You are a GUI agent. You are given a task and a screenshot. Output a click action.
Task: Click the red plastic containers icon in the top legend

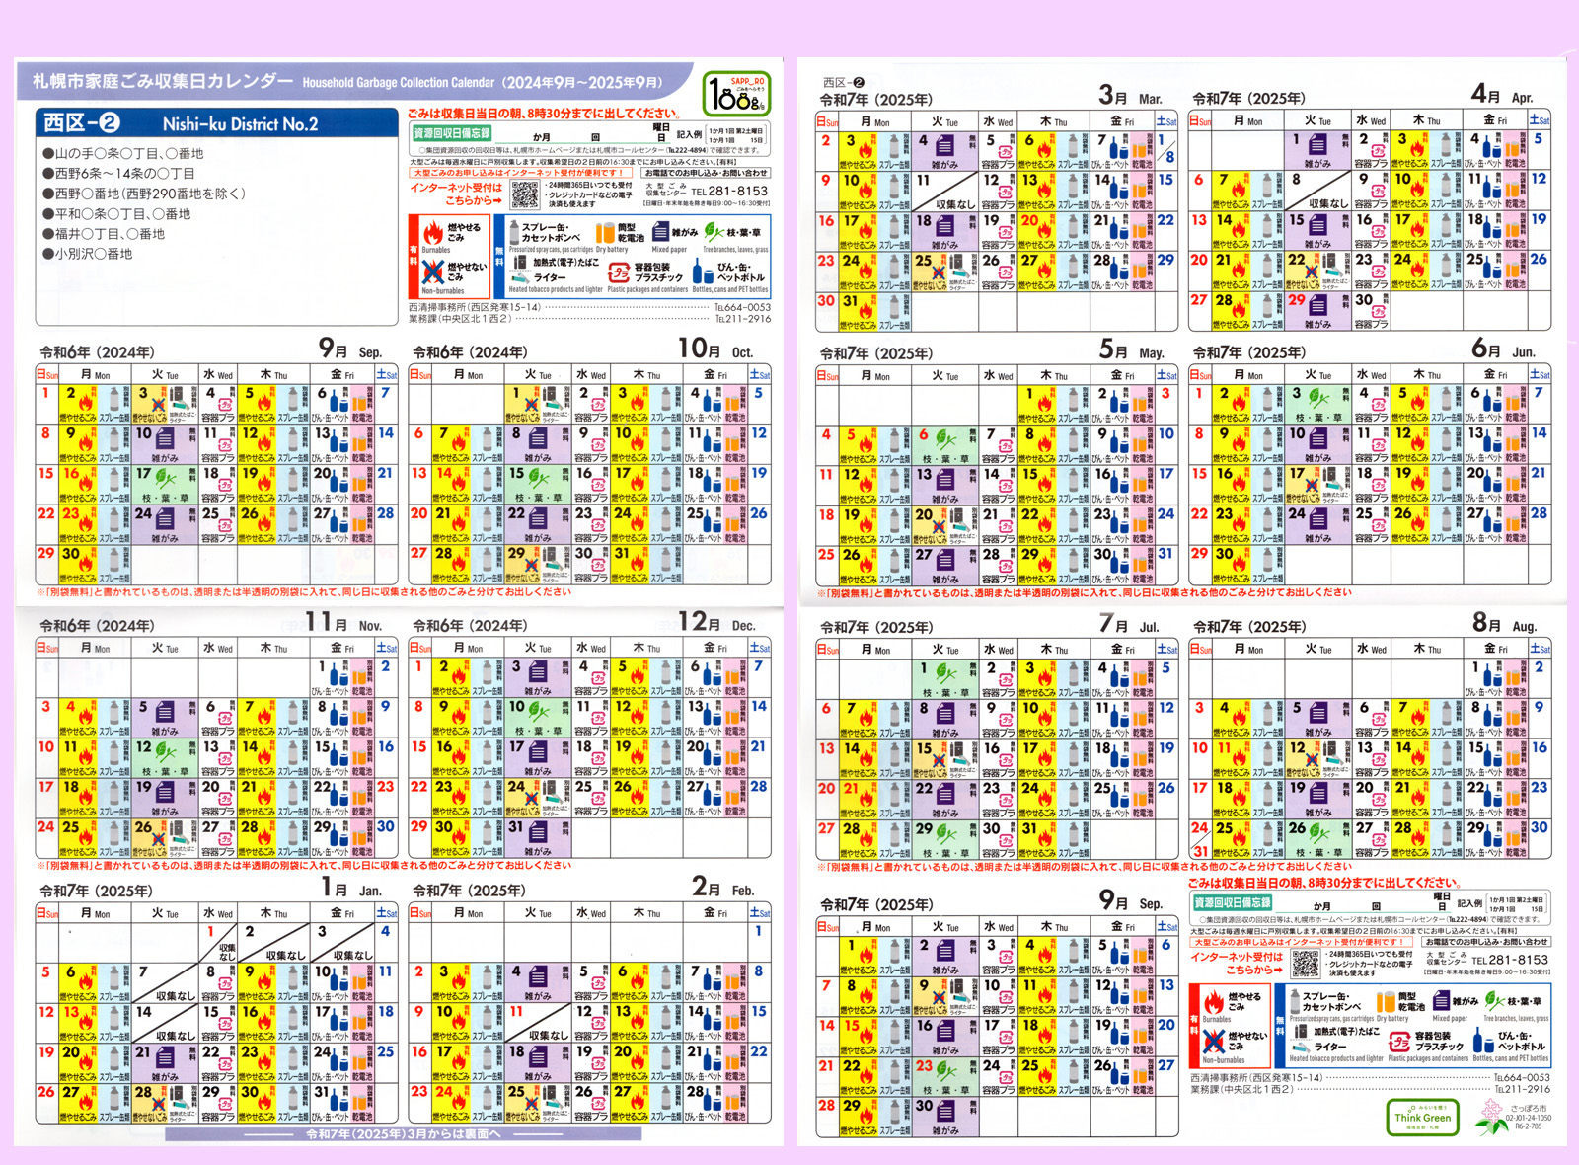[621, 272]
